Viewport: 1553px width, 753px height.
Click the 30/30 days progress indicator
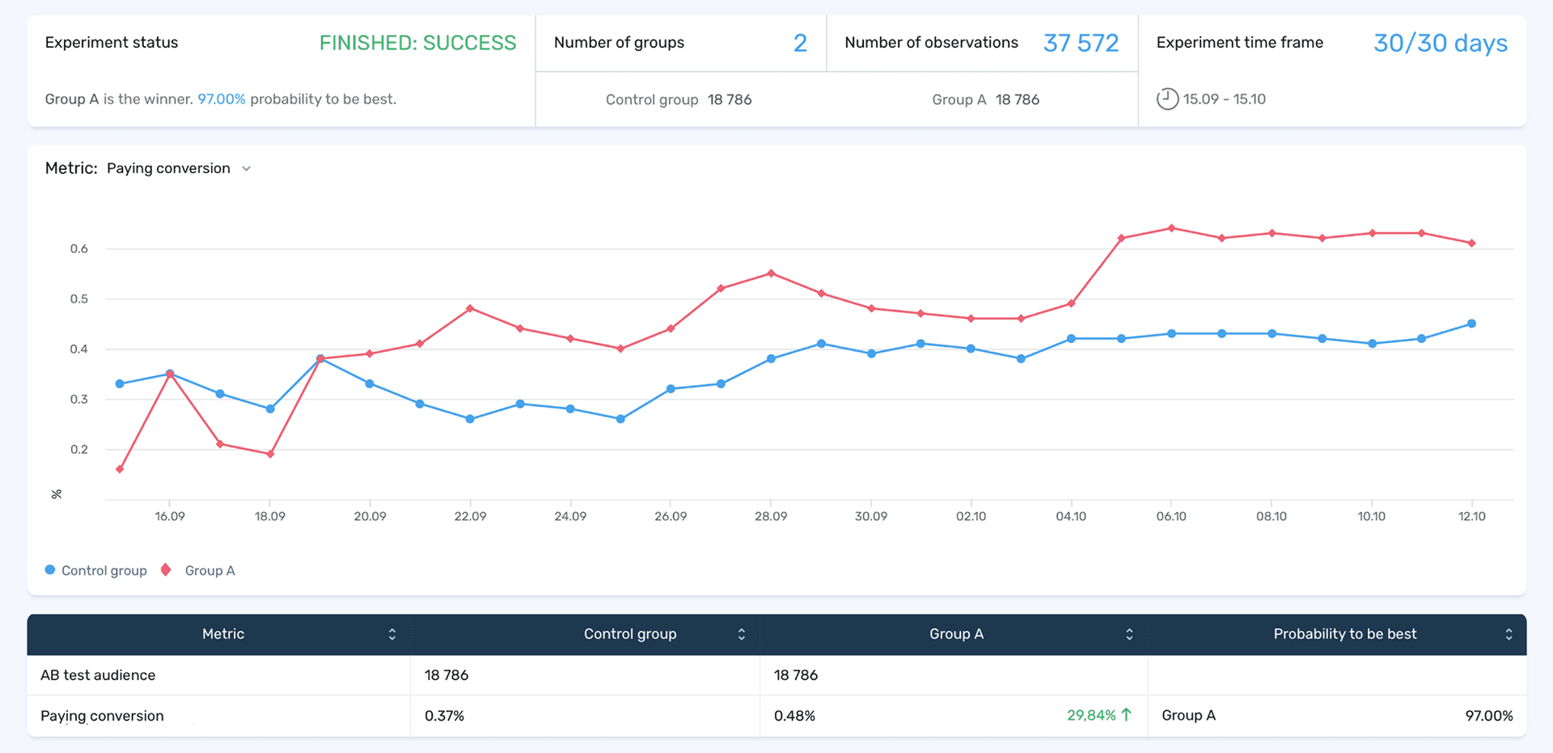[1440, 43]
